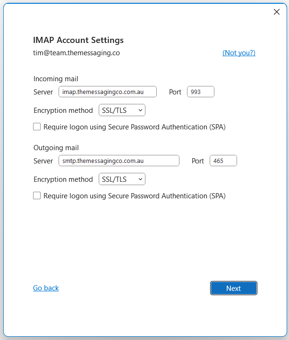Click the Server label under Incoming mail
This screenshot has width=289, height=340.
coord(43,92)
